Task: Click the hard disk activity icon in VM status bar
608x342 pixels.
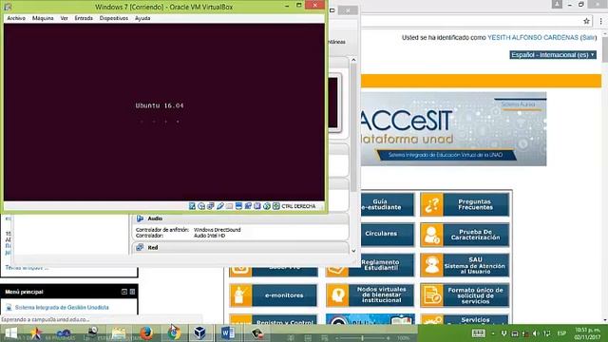Action: tap(192, 206)
